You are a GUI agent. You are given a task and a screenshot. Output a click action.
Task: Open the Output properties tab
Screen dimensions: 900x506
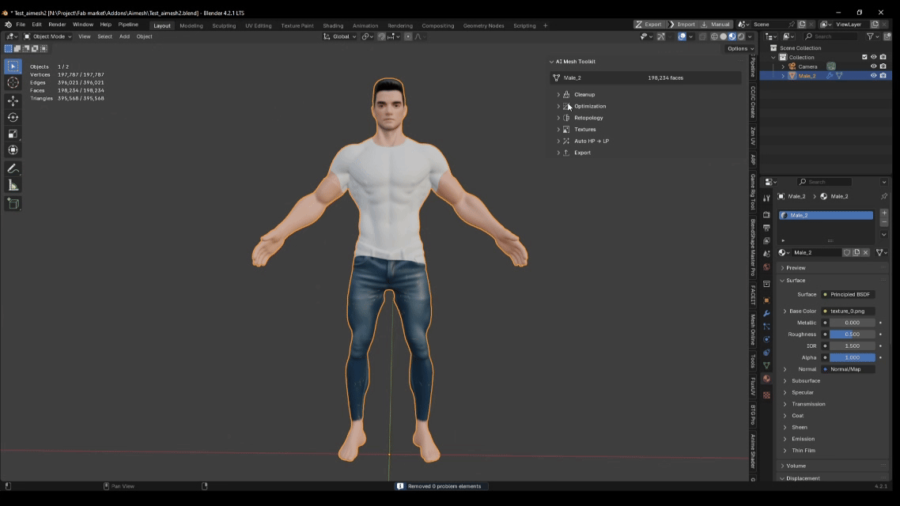(x=767, y=228)
